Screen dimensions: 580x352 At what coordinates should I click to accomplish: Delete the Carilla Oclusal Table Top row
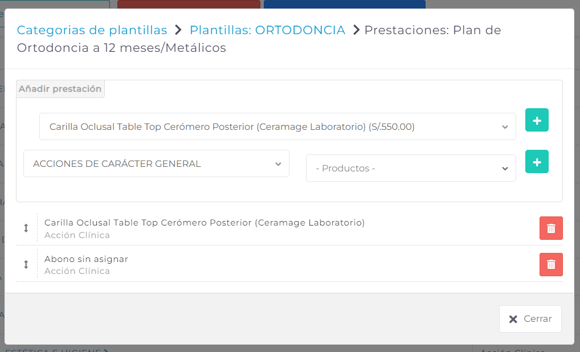click(x=551, y=228)
